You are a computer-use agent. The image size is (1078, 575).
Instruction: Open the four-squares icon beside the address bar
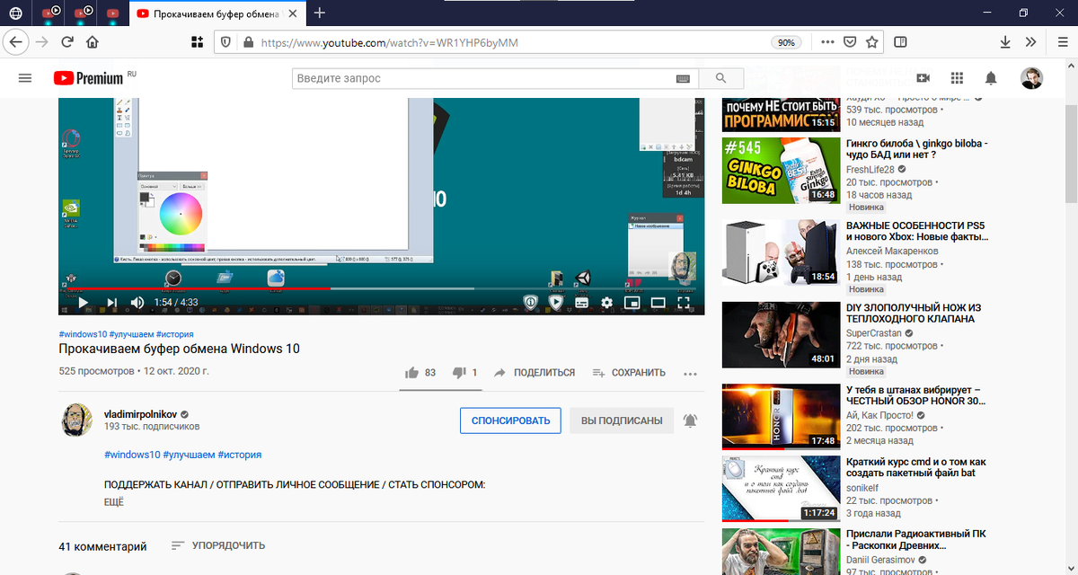(x=198, y=42)
